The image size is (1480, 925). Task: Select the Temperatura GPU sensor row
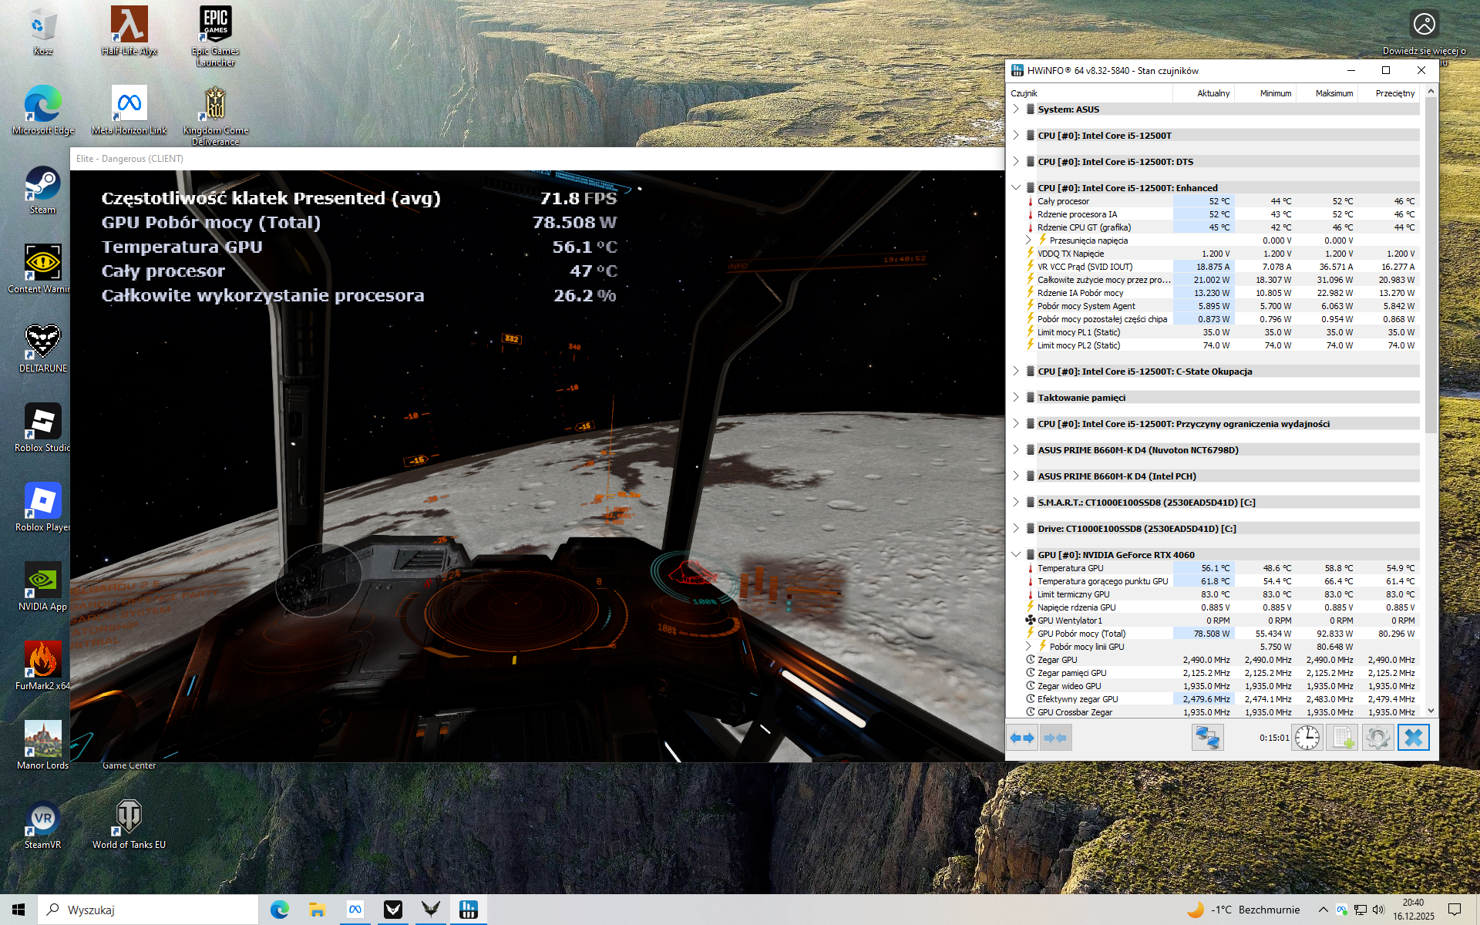1070,568
